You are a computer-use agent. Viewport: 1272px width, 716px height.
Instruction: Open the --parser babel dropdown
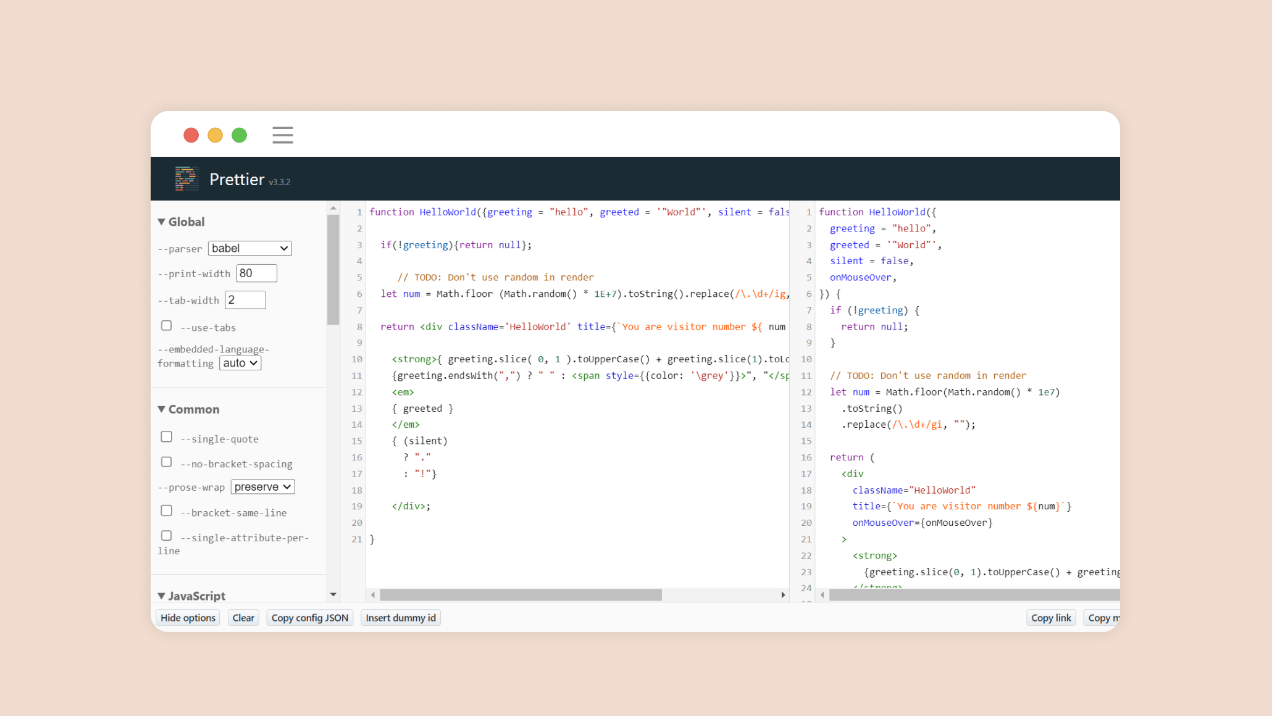click(x=250, y=248)
